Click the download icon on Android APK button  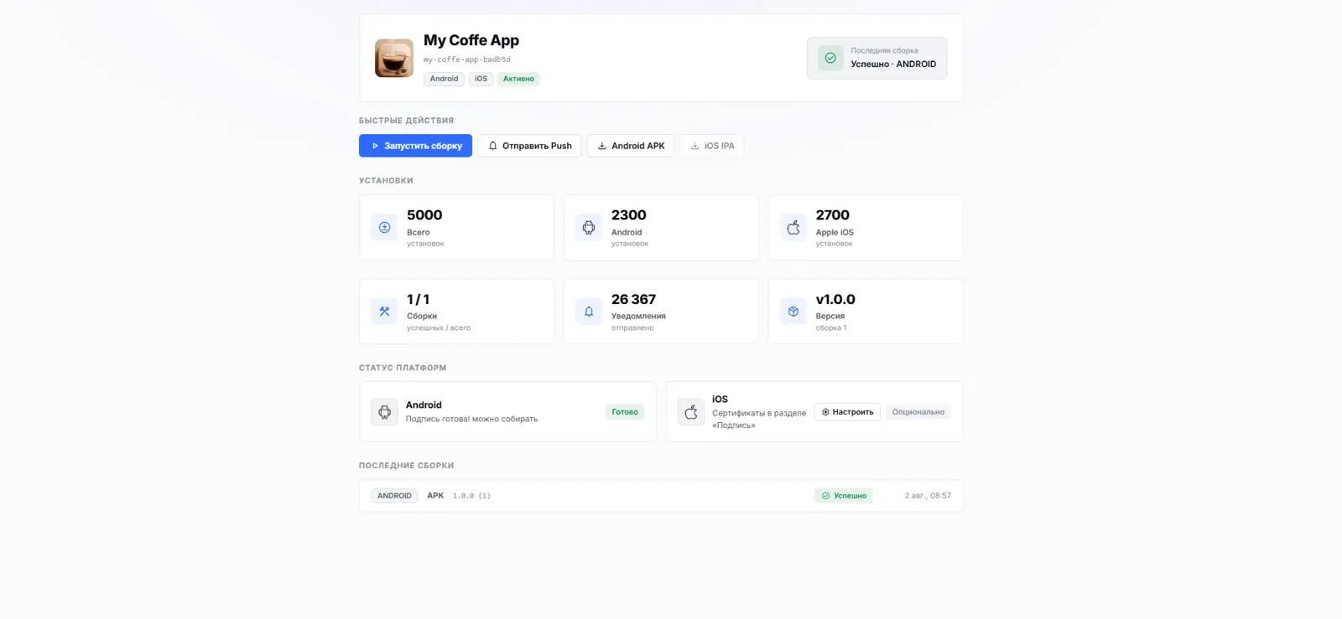coord(602,146)
